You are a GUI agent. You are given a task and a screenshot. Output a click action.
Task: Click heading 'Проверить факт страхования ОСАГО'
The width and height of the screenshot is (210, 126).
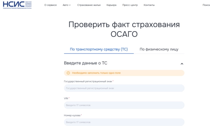pos(124,29)
